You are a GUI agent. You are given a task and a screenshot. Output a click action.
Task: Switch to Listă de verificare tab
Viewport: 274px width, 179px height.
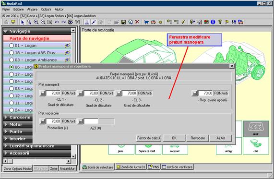(177, 167)
